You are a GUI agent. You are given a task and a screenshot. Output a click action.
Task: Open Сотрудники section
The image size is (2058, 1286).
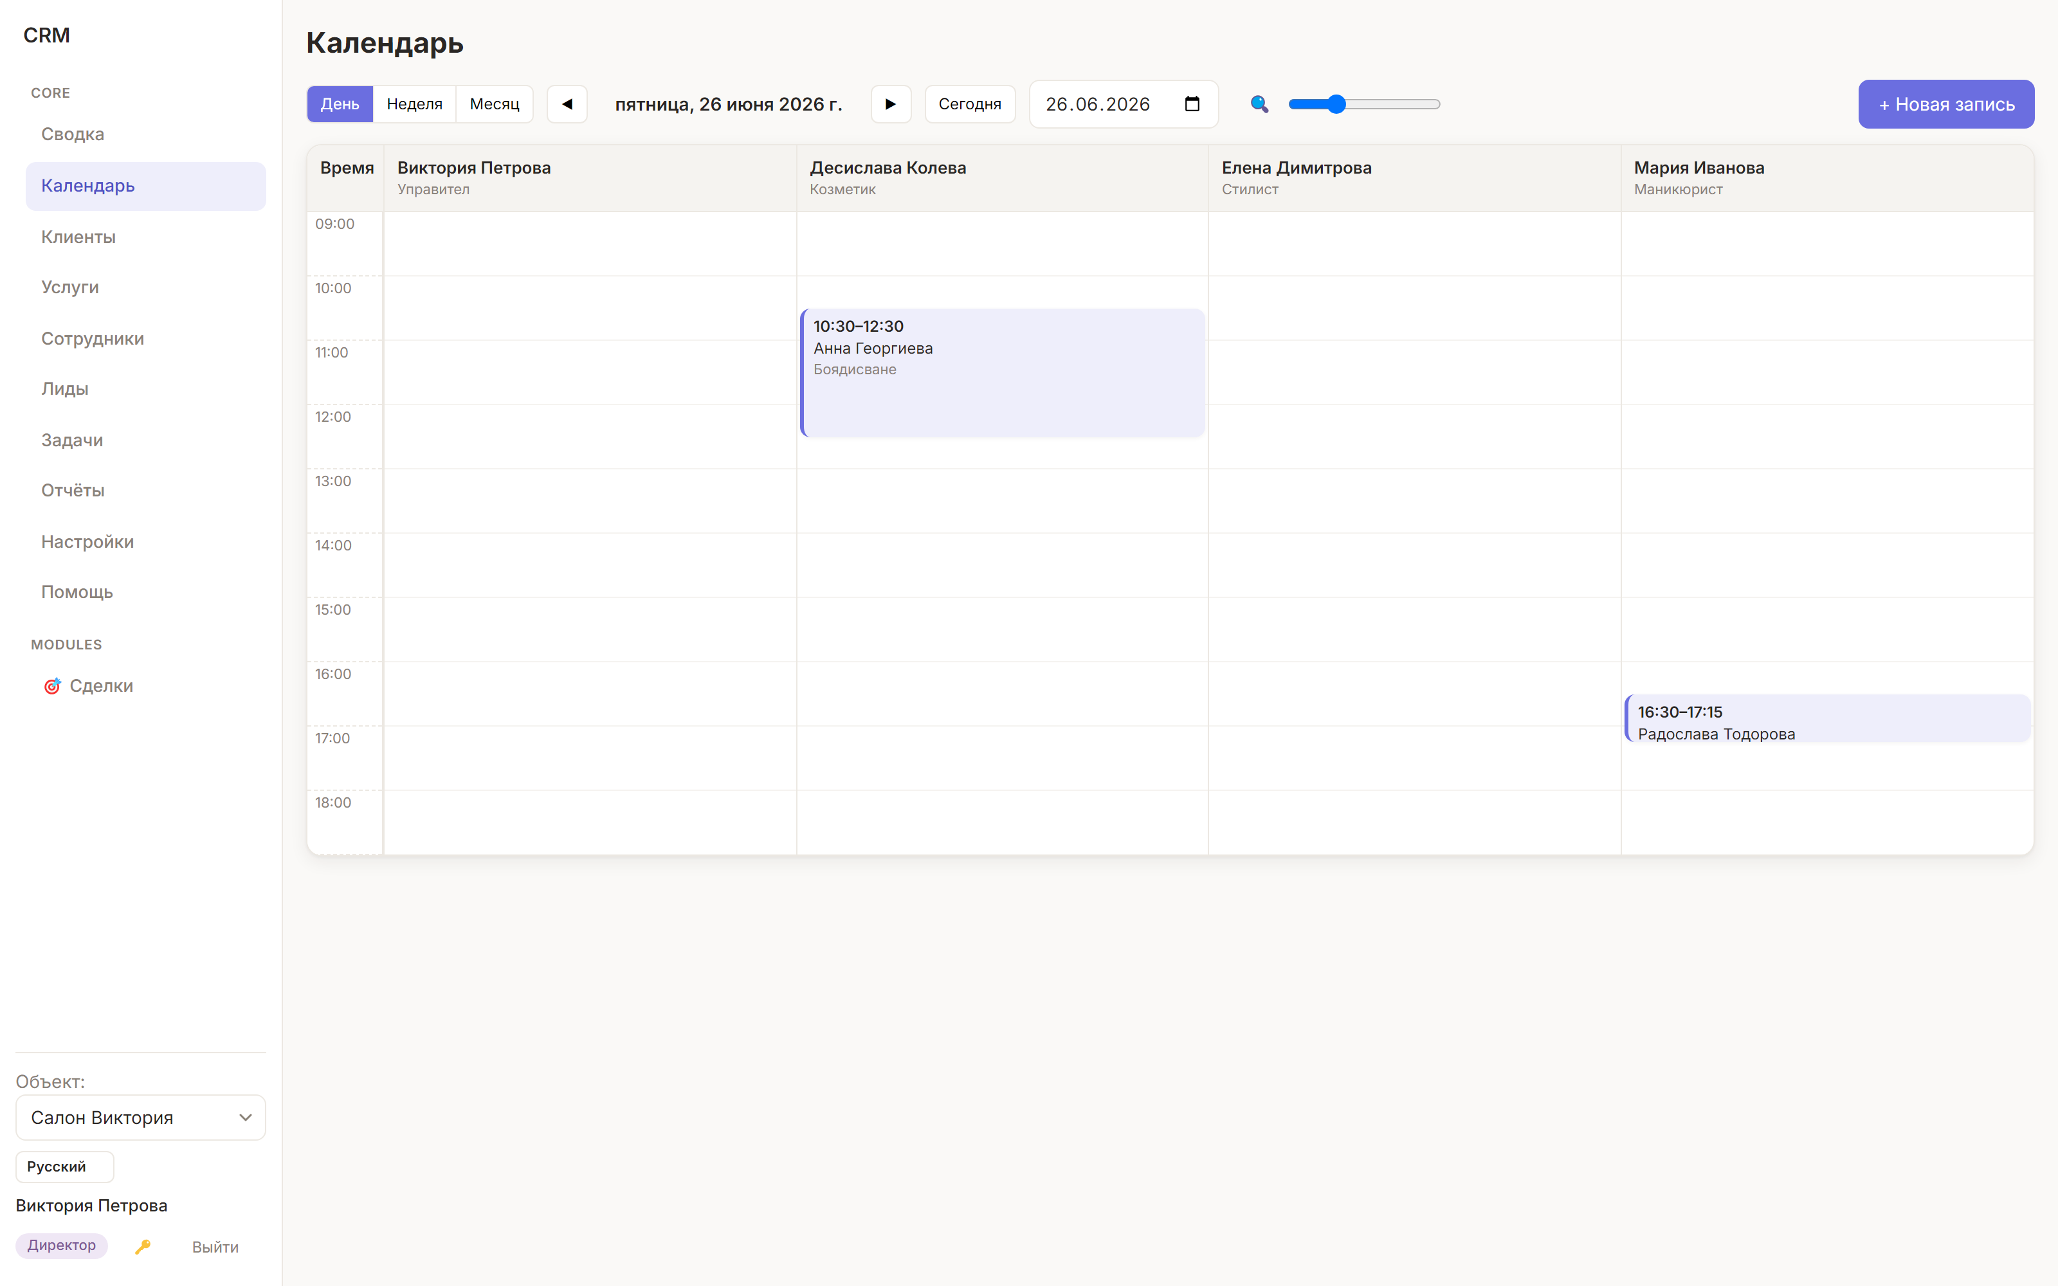145,338
